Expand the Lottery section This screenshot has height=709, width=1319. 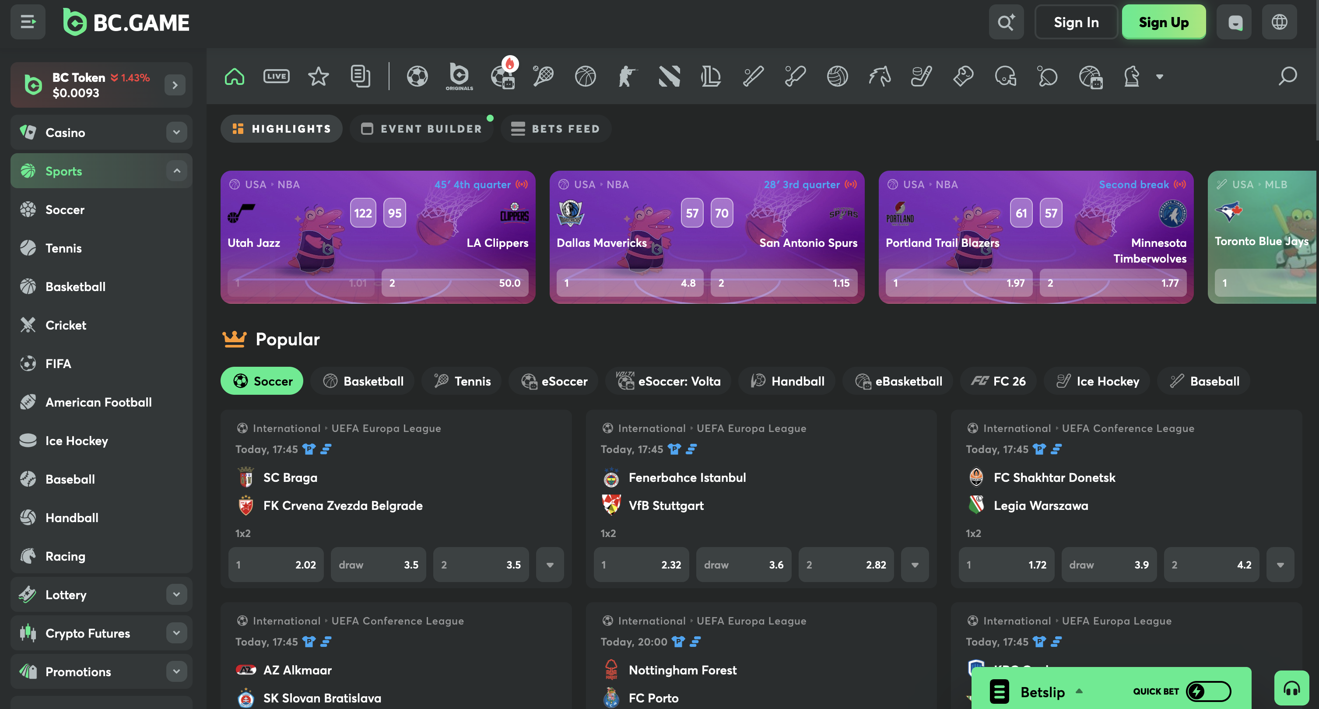[176, 594]
